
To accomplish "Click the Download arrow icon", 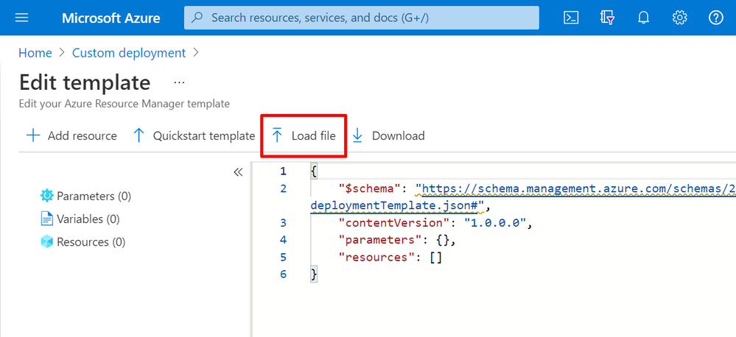I will click(x=357, y=136).
